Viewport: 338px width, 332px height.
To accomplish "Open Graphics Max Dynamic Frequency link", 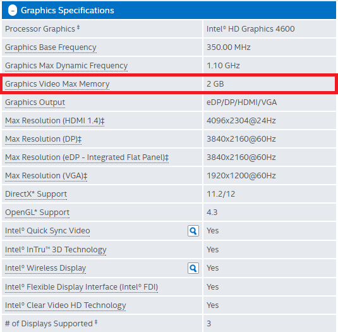I will (x=66, y=66).
